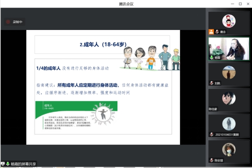Click the cartoon people illustration on the slide
This screenshot has height=168, width=252.
click(x=150, y=58)
